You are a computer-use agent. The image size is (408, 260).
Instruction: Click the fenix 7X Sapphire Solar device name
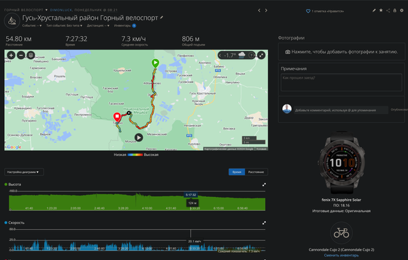[341, 200]
